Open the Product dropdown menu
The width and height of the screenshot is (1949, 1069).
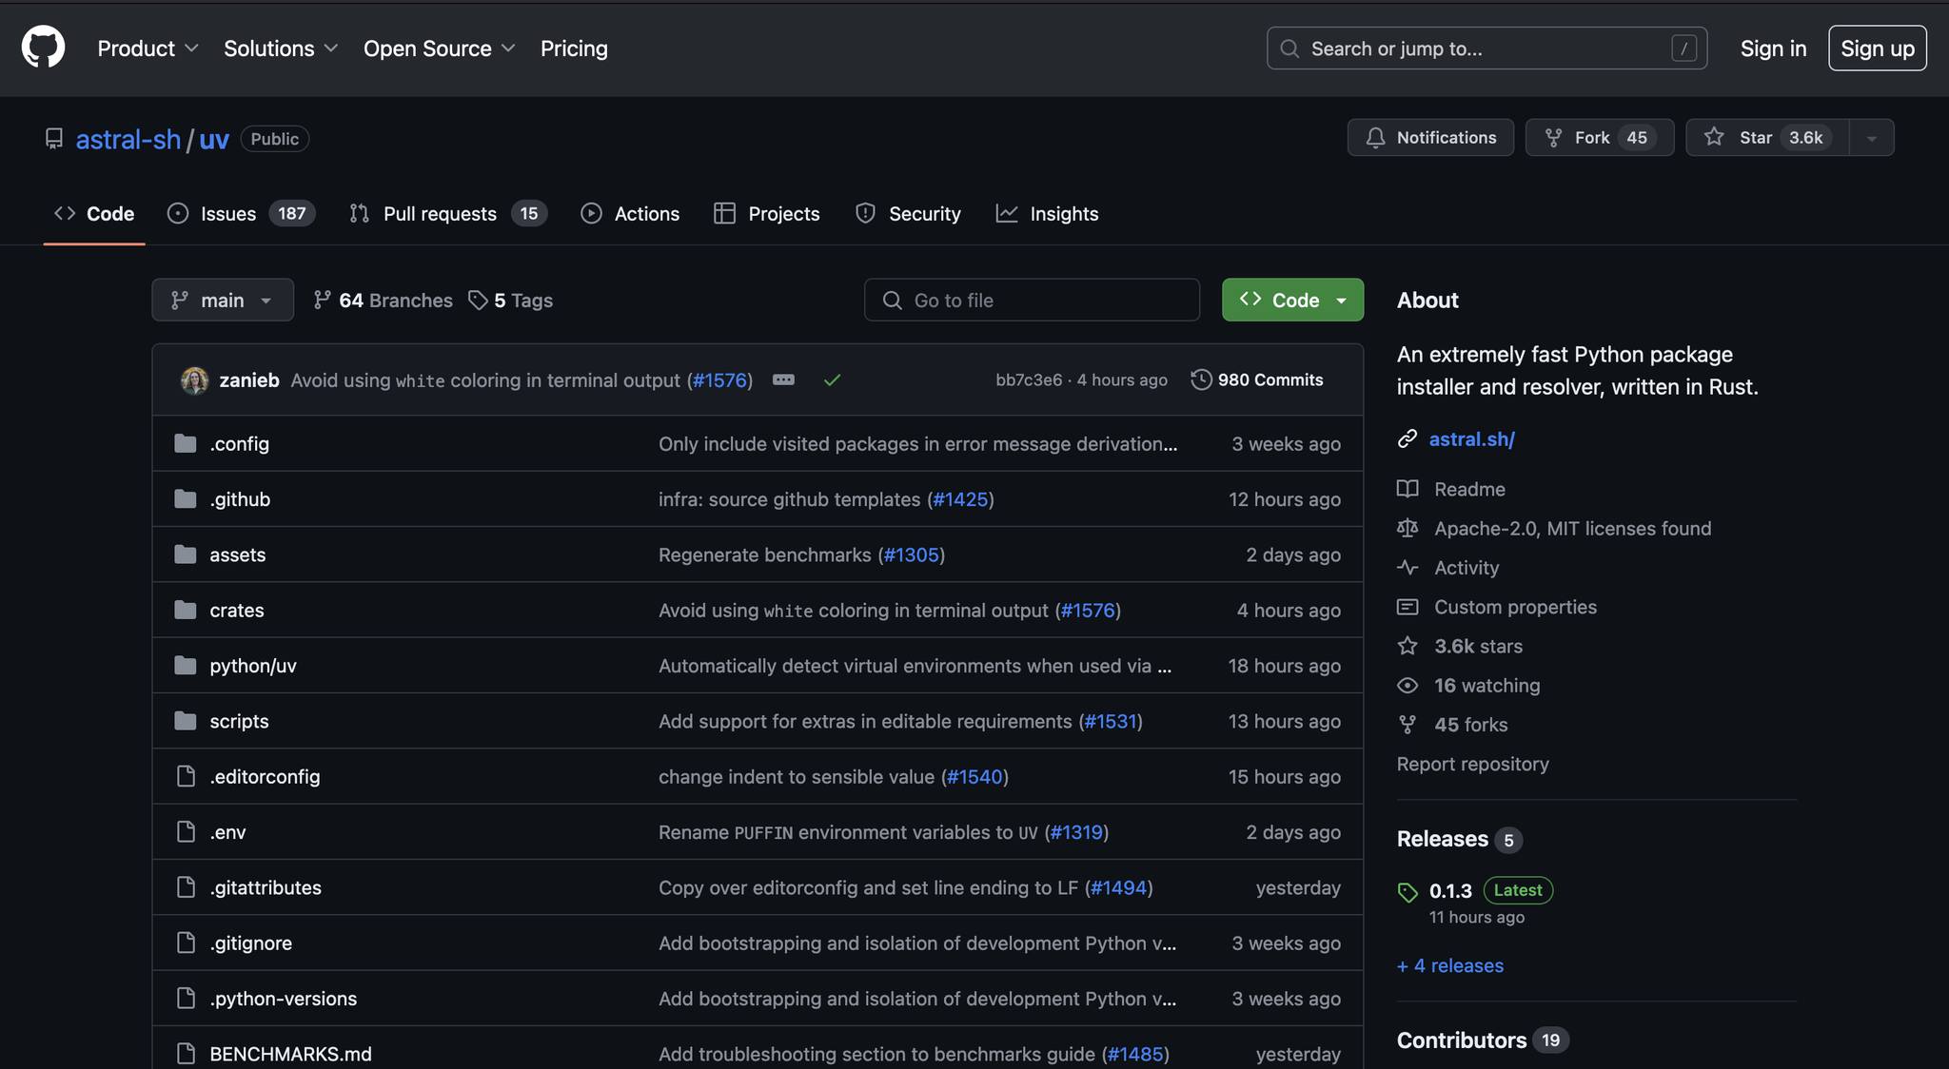148,49
